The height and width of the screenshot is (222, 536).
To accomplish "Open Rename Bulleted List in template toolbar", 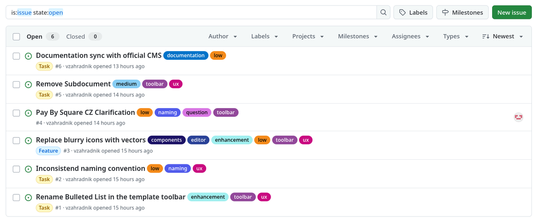I will (x=111, y=196).
